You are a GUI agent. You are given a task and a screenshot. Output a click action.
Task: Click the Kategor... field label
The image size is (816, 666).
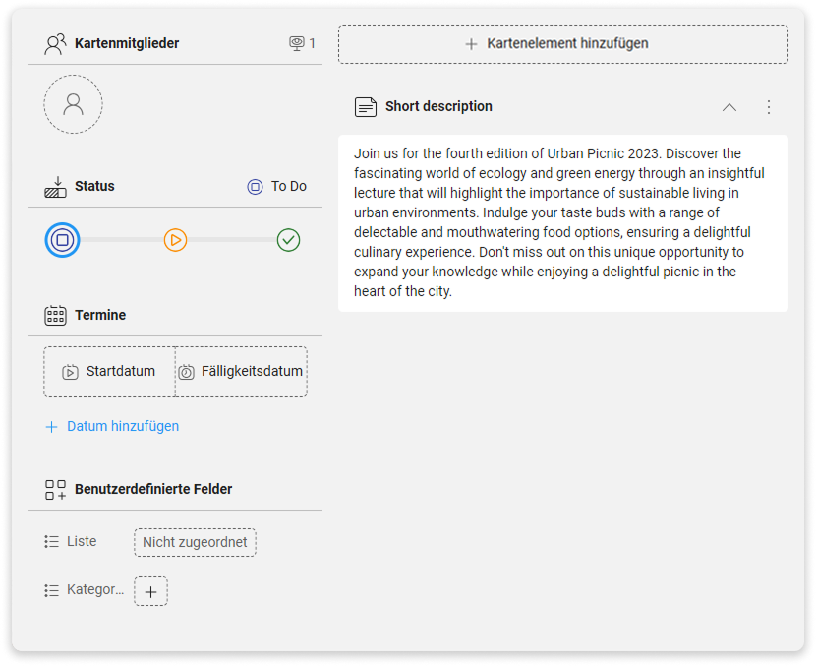click(95, 589)
